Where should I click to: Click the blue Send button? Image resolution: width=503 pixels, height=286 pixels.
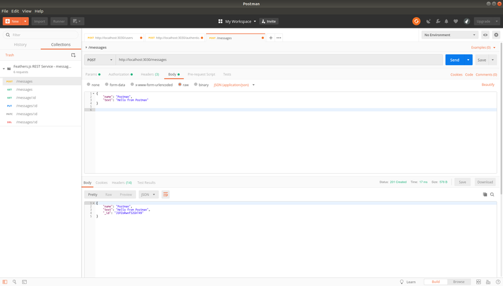click(x=455, y=60)
